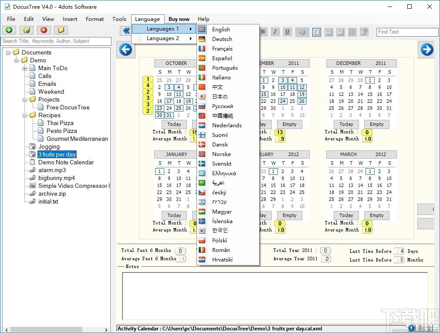Choose Nederlands in the language list
Screen dimensions: 440x333
228,125
